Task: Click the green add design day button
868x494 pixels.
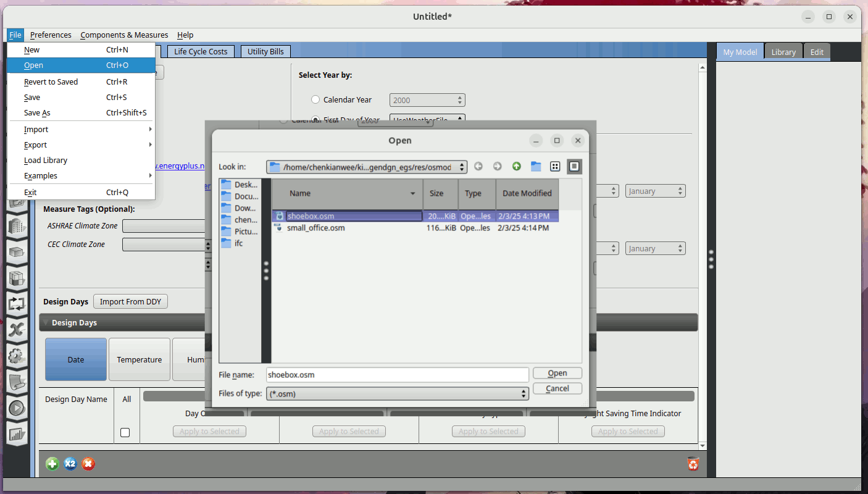Action: click(52, 464)
